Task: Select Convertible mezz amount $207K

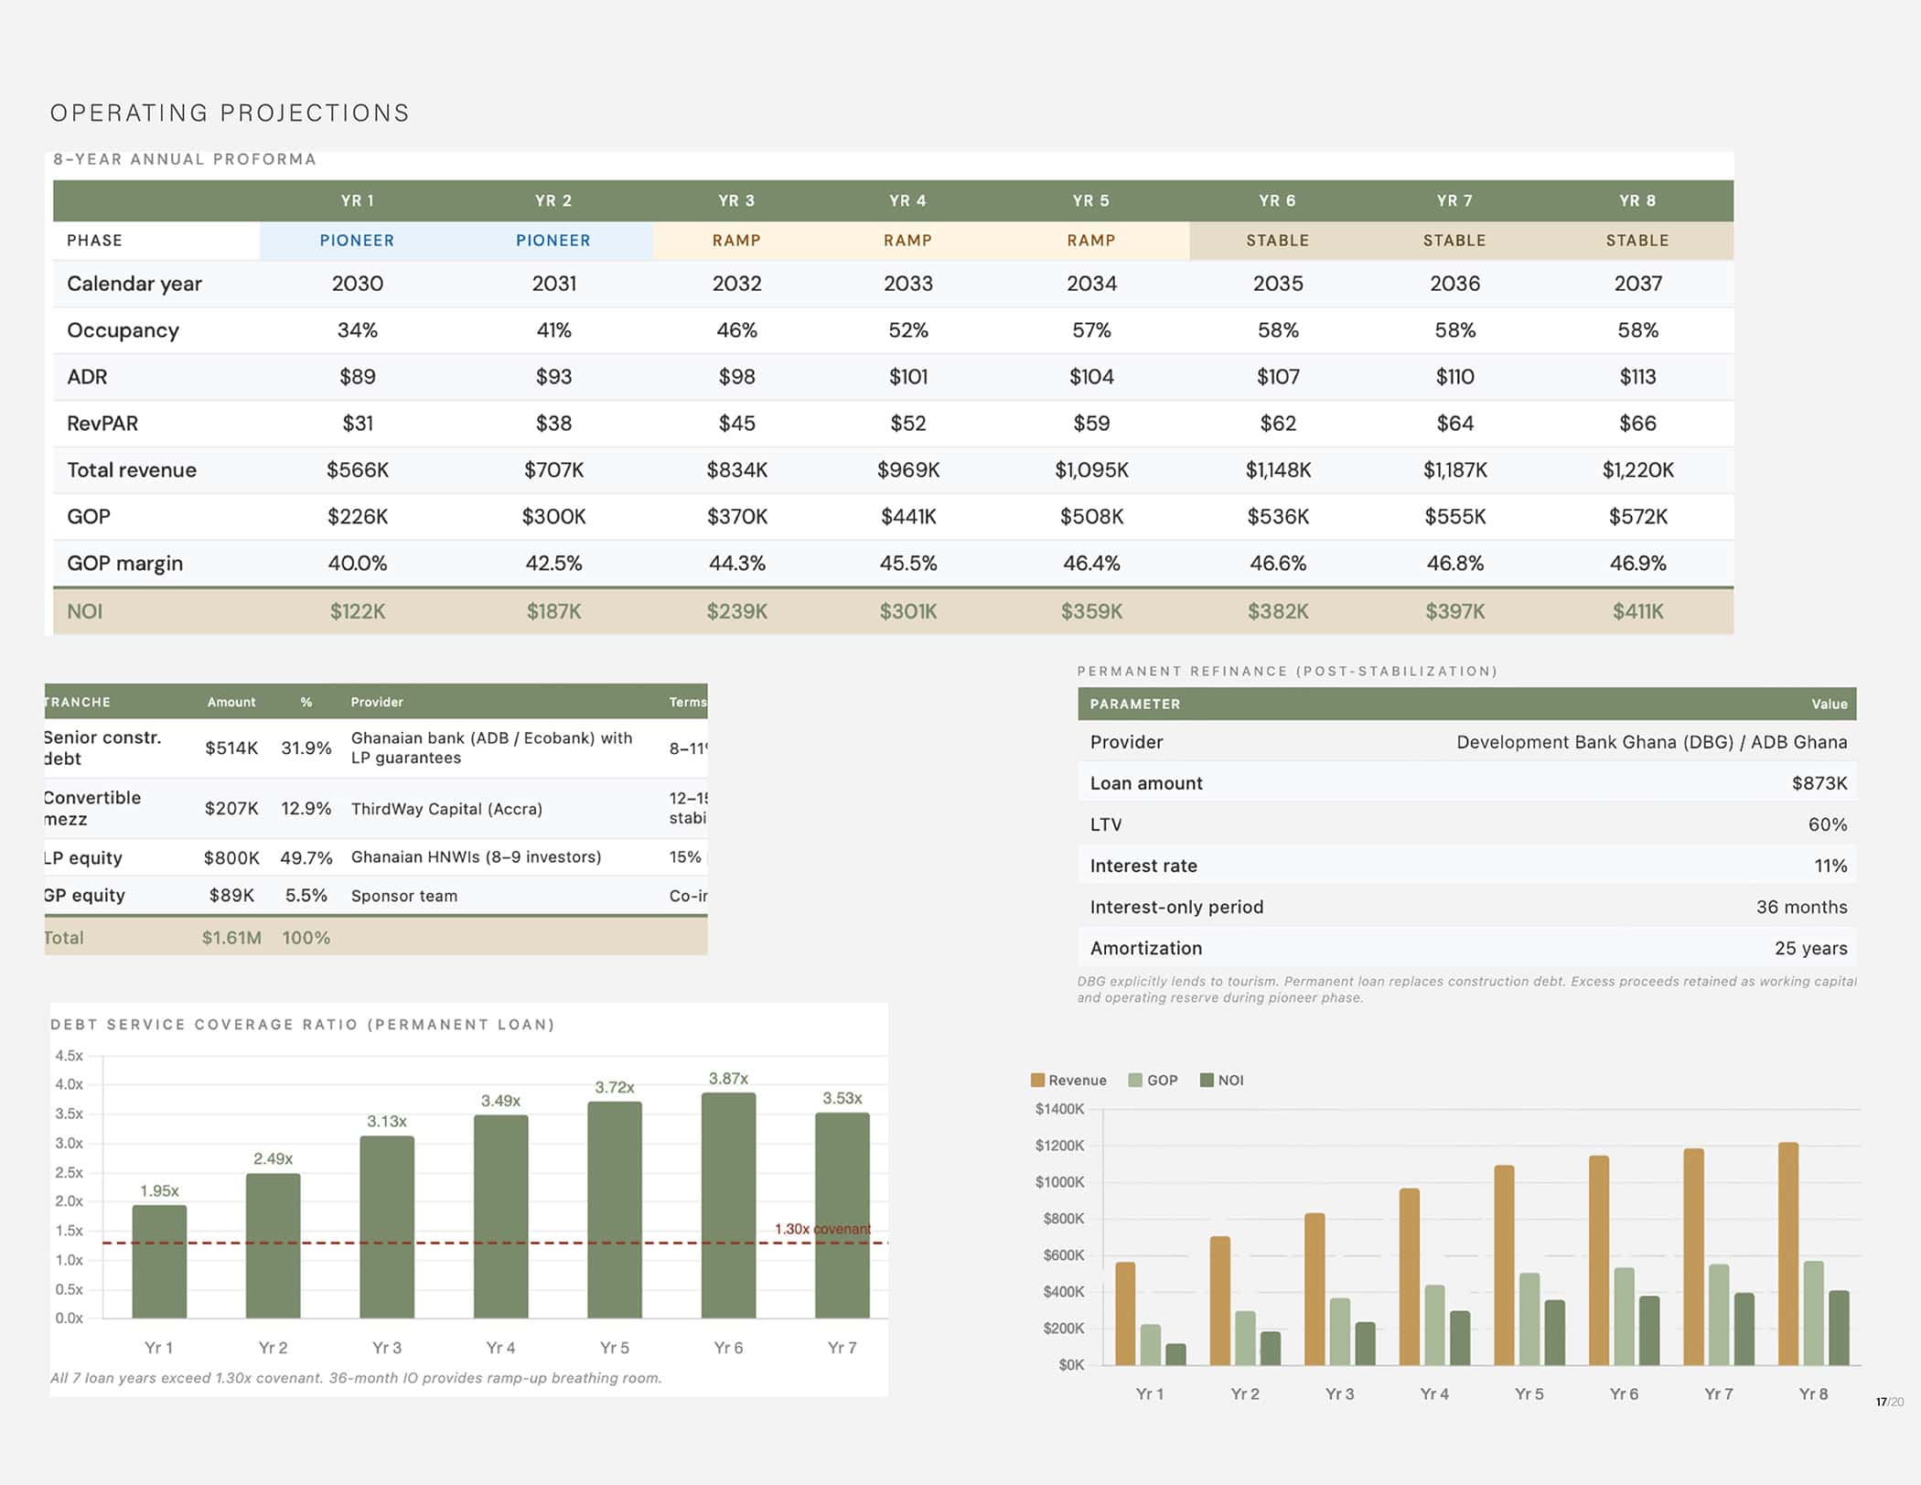Action: point(231,809)
